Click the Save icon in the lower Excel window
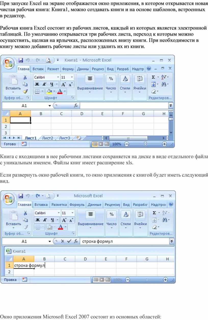The height and width of the screenshot is (320, 208). pyautogui.click(x=21, y=196)
